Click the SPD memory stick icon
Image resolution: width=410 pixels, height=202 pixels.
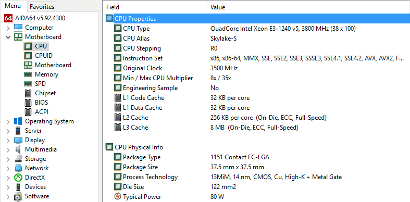pyautogui.click(x=28, y=84)
